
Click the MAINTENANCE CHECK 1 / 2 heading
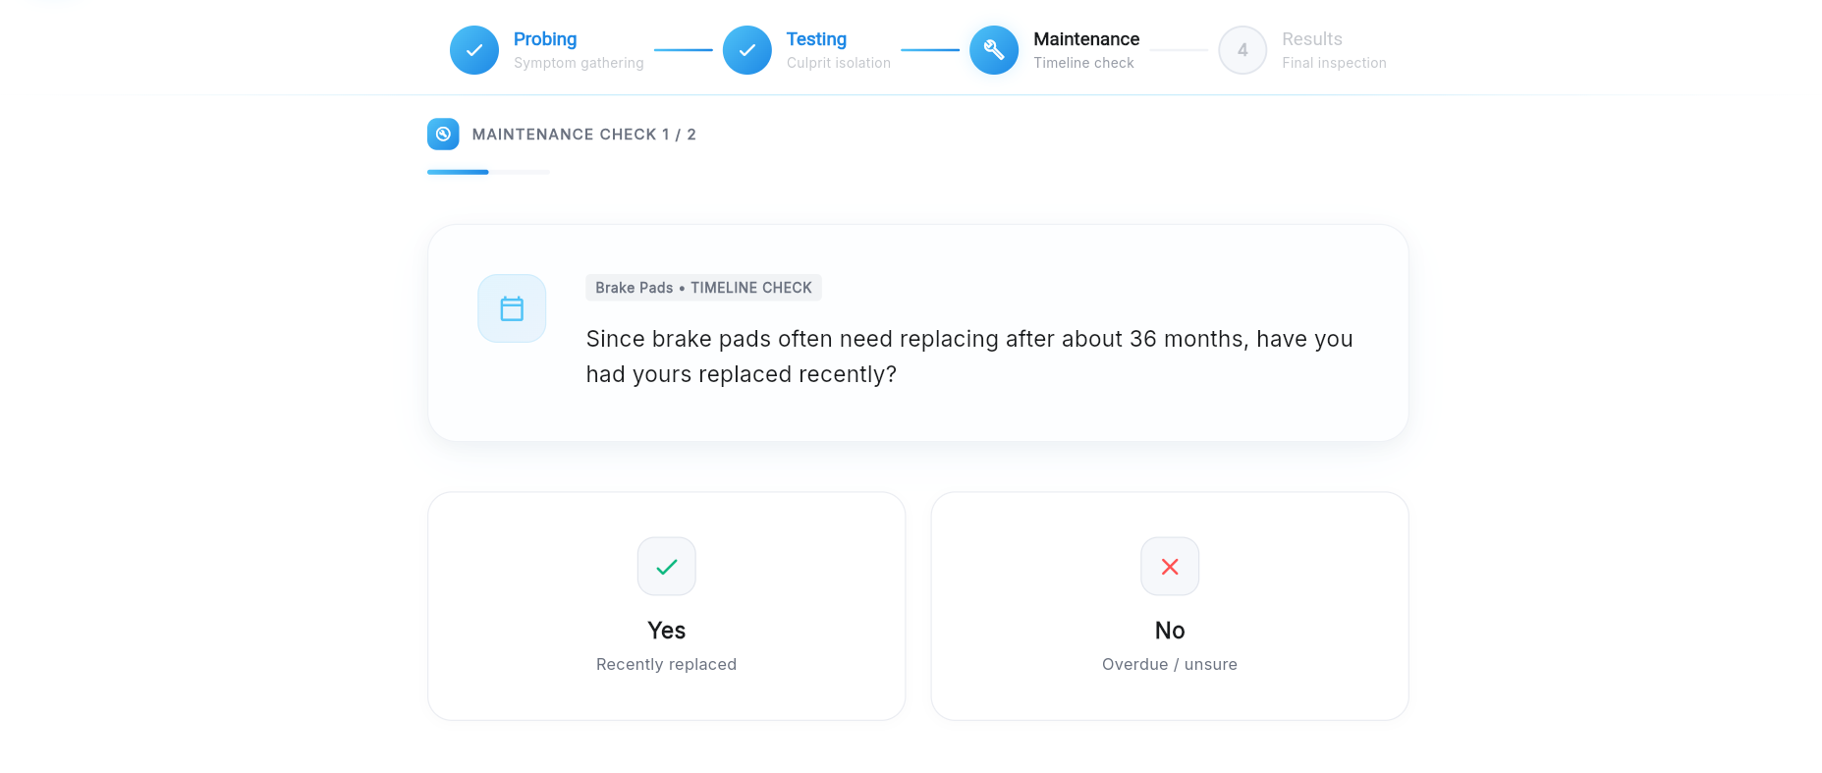[x=584, y=135]
